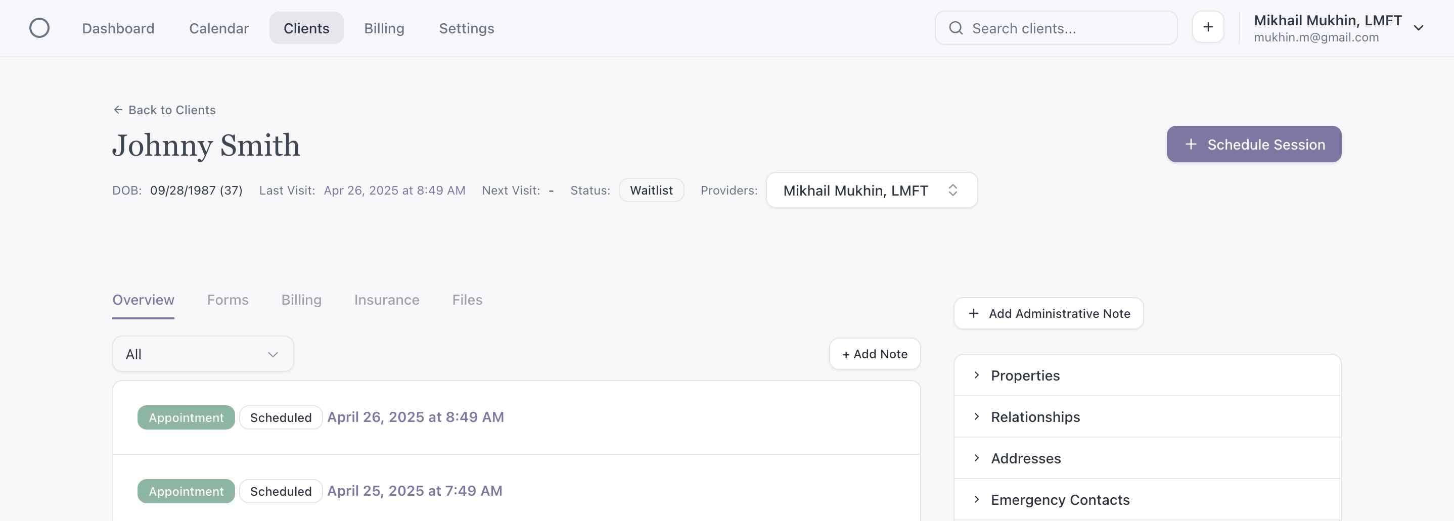This screenshot has height=521, width=1454.
Task: Focus the Search clients input field
Action: pos(1056,28)
